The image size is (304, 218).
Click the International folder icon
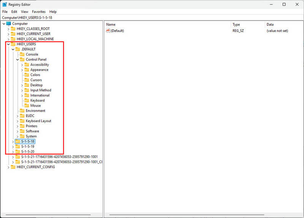coord(27,95)
